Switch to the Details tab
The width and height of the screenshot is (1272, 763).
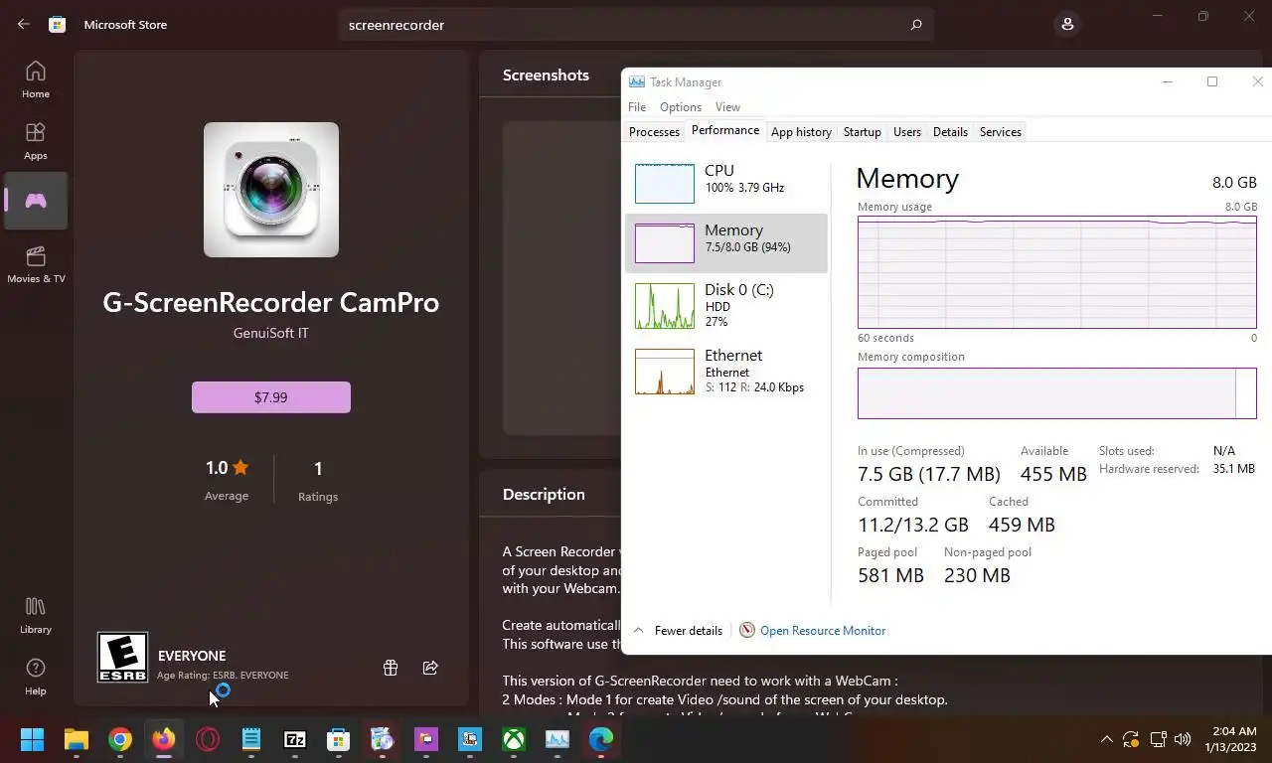click(x=950, y=132)
